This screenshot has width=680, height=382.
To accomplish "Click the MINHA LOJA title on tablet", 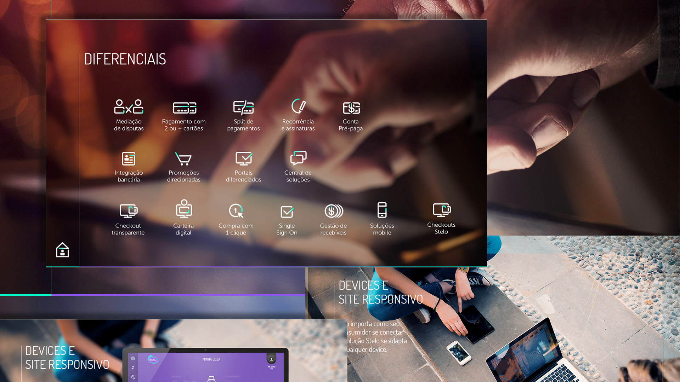I will [211, 359].
